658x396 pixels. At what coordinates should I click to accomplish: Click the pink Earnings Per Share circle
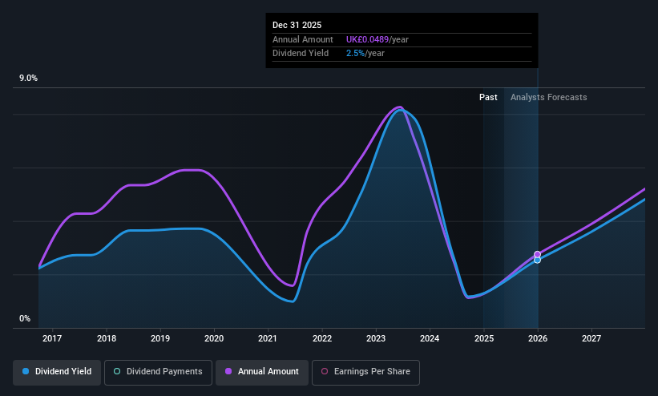pyautogui.click(x=325, y=372)
